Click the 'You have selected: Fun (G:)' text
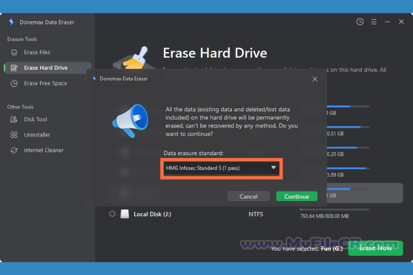The height and width of the screenshot is (275, 413). [x=307, y=249]
